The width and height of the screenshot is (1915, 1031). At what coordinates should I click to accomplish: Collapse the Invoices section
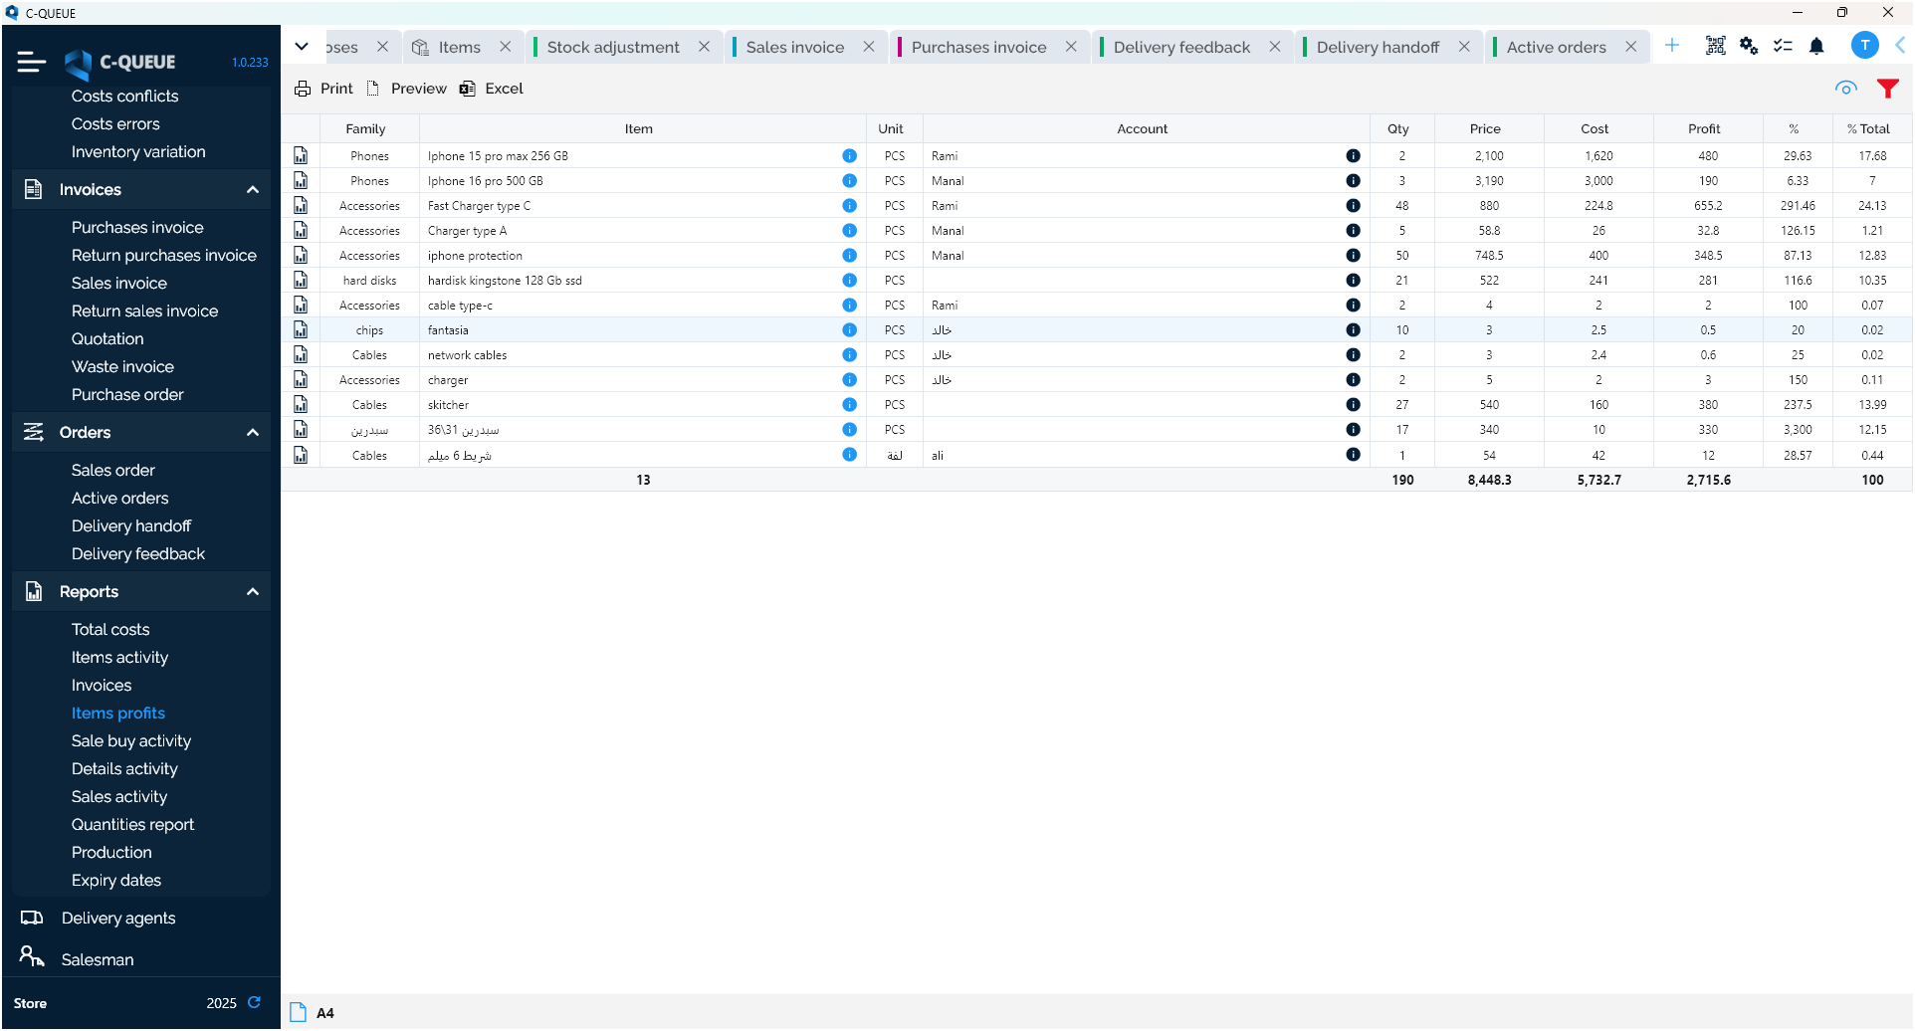pos(252,190)
